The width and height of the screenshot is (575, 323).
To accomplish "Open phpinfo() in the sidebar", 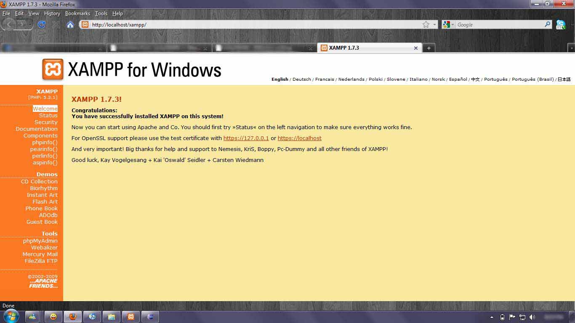I will 45,142.
